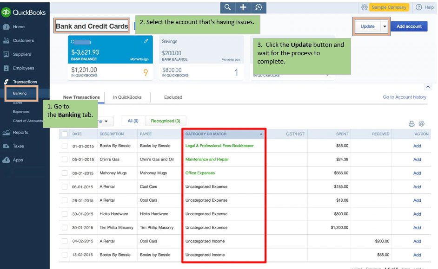Check the 13-02-2015 Books By Bessie row
Viewport: 438px width, 269px height.
click(65, 255)
